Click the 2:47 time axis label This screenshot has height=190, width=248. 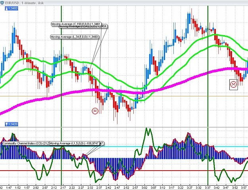[117, 188]
